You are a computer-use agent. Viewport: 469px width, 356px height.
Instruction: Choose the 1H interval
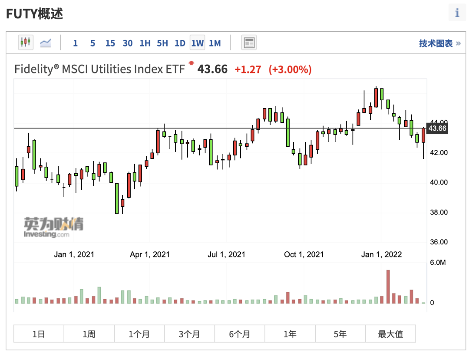(145, 43)
